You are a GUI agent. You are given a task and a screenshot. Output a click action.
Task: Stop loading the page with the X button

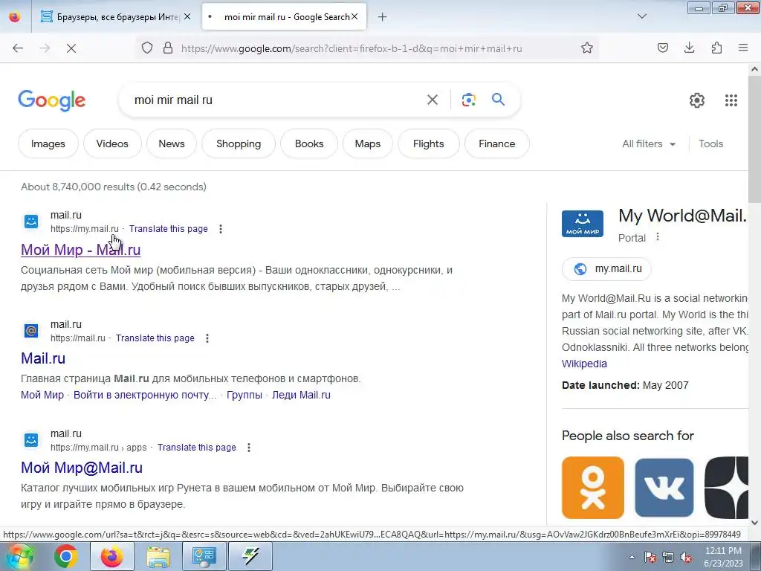pos(71,48)
